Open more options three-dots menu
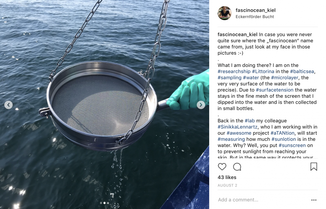The width and height of the screenshot is (326, 209). 314,200
